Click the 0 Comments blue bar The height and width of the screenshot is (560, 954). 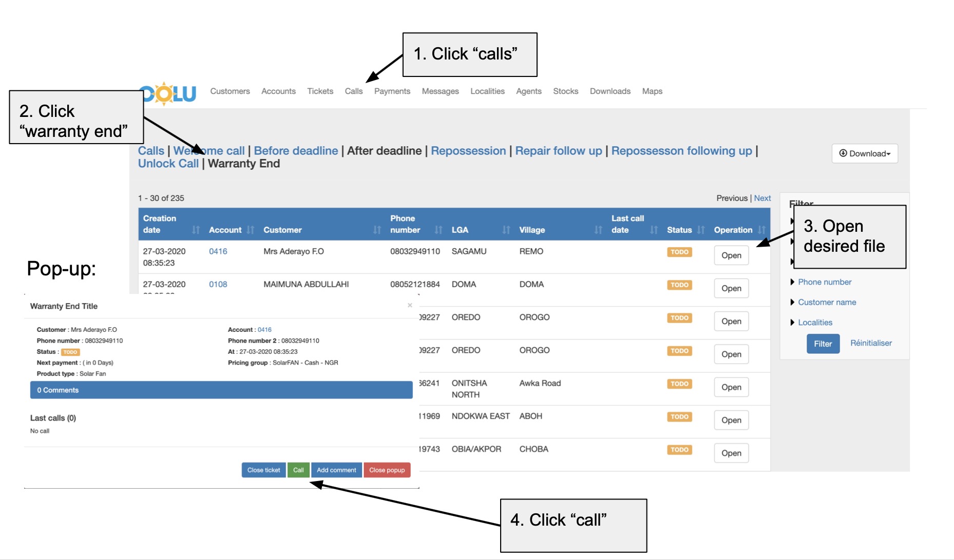221,390
